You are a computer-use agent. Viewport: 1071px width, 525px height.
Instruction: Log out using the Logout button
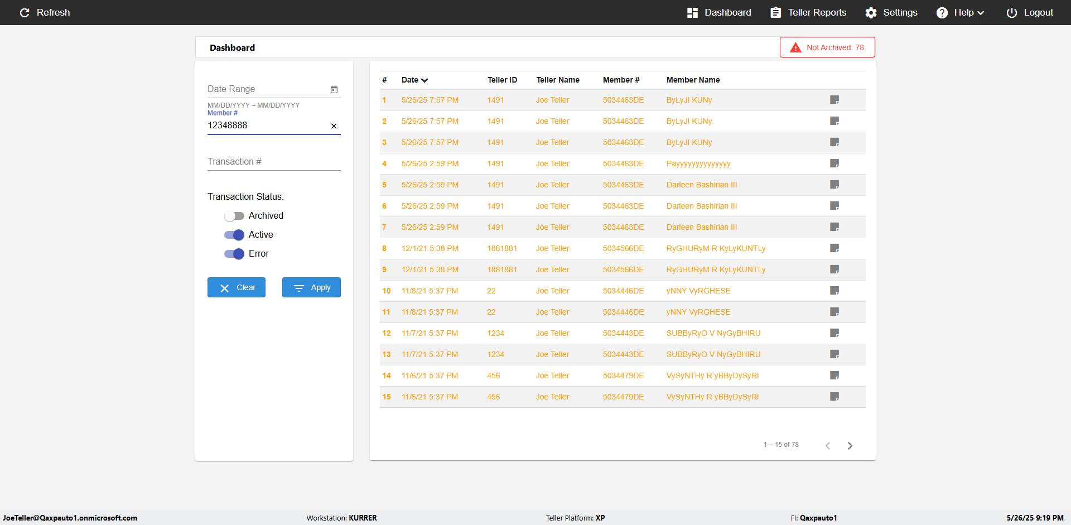1030,12
